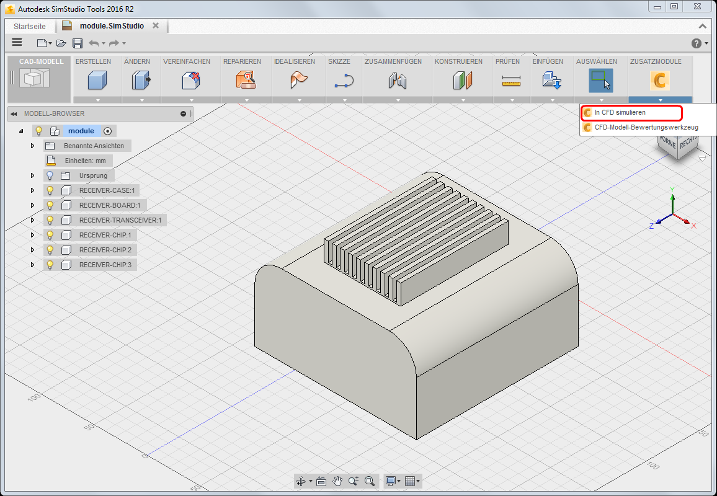Click the ERSTELLEN box icon

pos(97,80)
